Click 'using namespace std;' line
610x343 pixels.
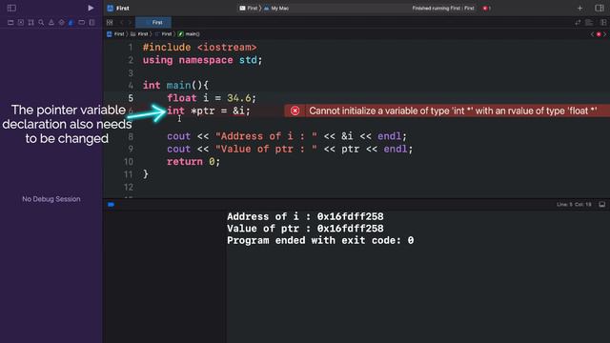click(x=202, y=60)
